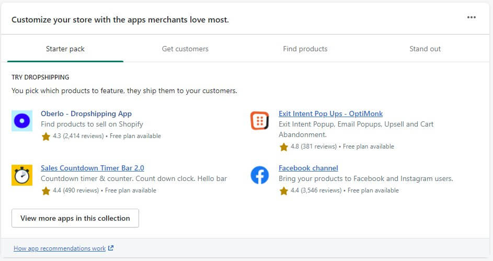Image resolution: width=493 pixels, height=261 pixels.
Task: Click the TRY DROPSHIPPING heading text
Action: (40, 77)
